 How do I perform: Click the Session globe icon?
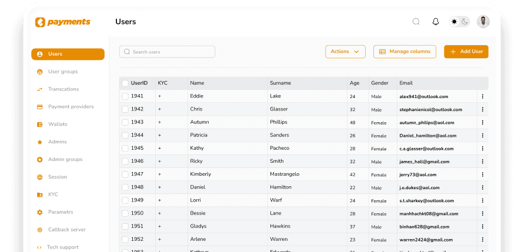pos(39,177)
